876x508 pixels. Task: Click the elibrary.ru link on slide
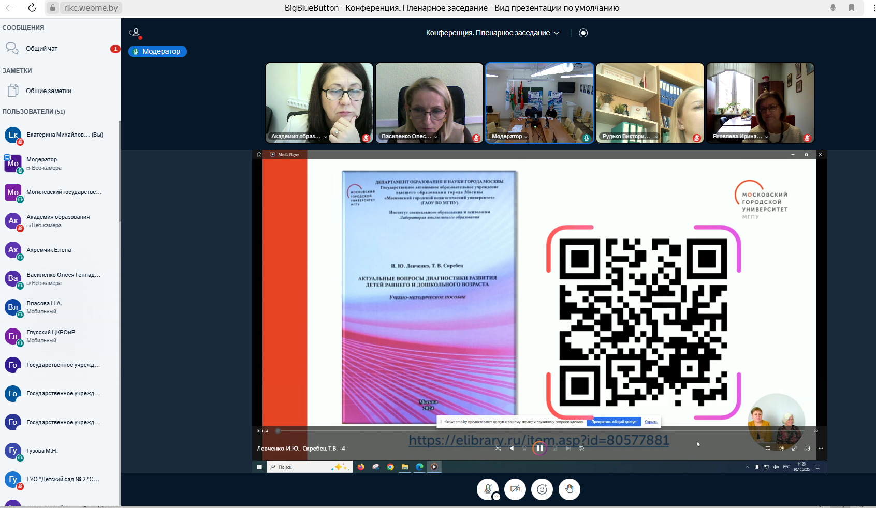[x=538, y=440]
